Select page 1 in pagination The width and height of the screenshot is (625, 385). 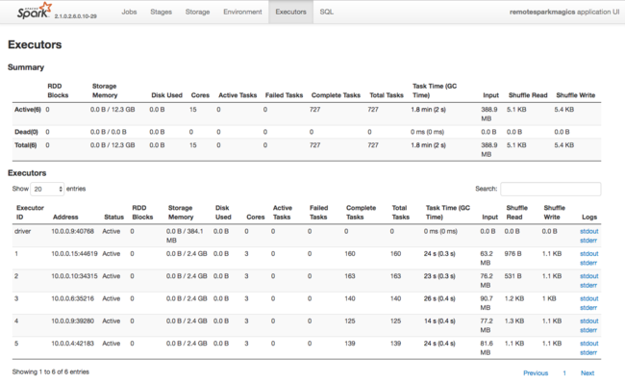click(564, 372)
